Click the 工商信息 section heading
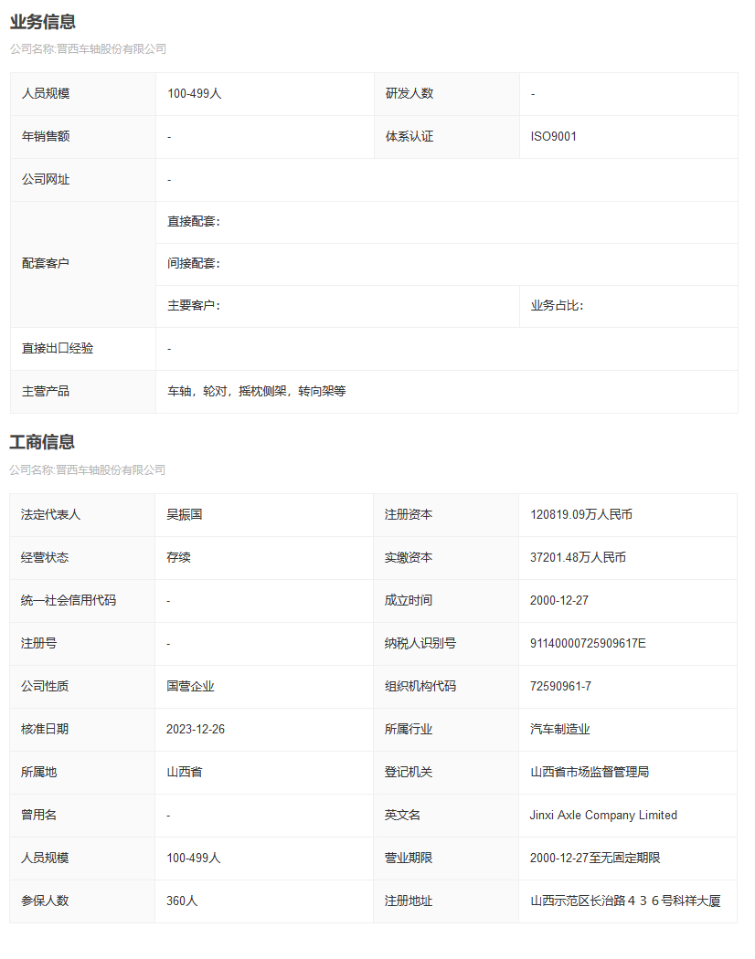The image size is (755, 959). (x=42, y=442)
